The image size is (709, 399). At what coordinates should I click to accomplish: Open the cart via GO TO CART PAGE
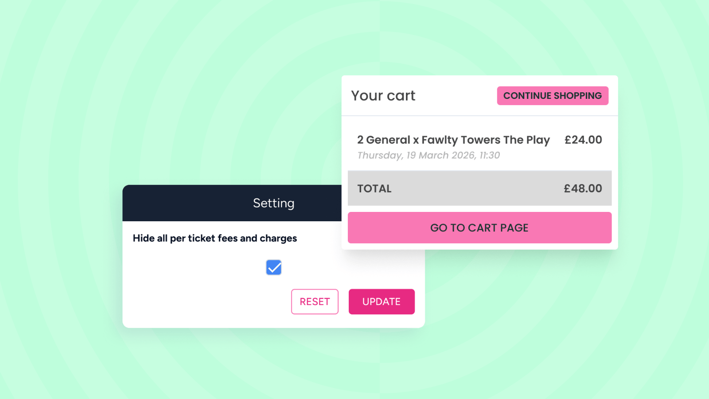pos(479,227)
